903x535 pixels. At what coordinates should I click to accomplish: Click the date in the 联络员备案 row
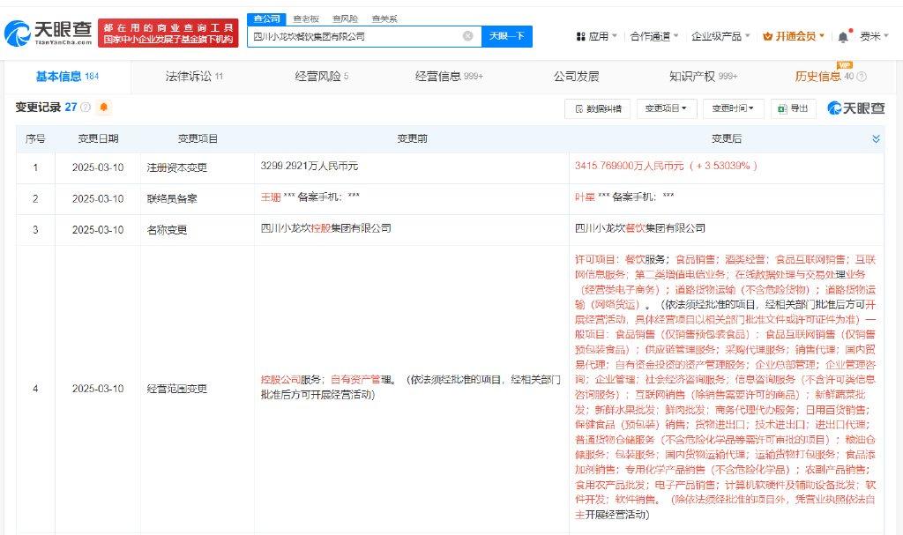tap(98, 198)
